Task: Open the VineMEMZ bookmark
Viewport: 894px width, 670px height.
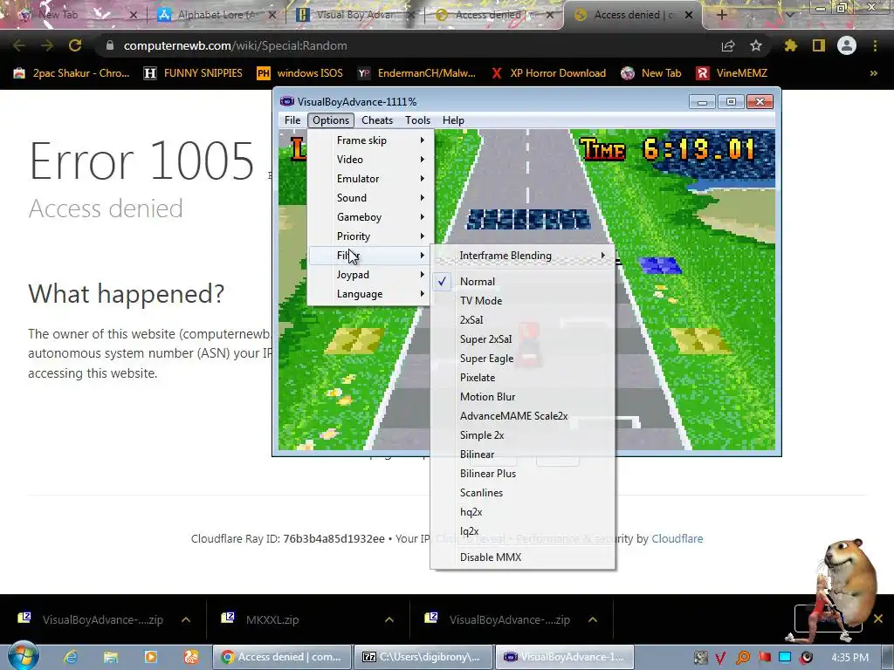Action: pyautogui.click(x=732, y=73)
